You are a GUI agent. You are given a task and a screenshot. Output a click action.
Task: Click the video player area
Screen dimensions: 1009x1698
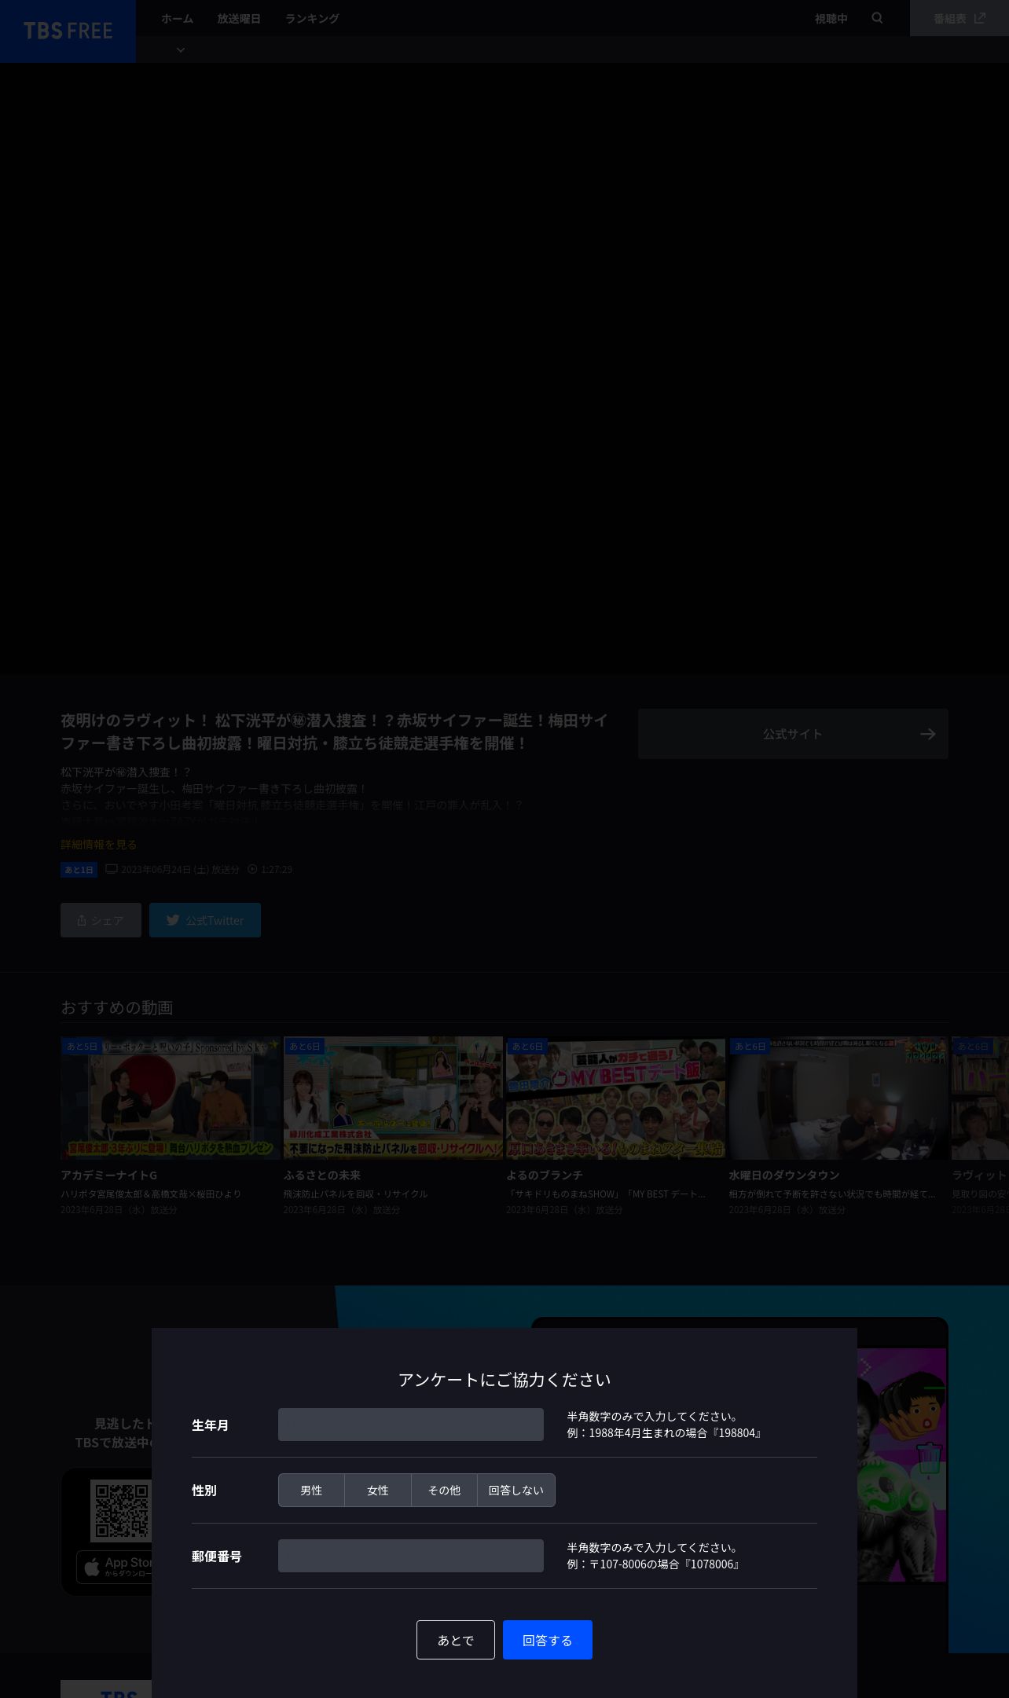(x=504, y=369)
